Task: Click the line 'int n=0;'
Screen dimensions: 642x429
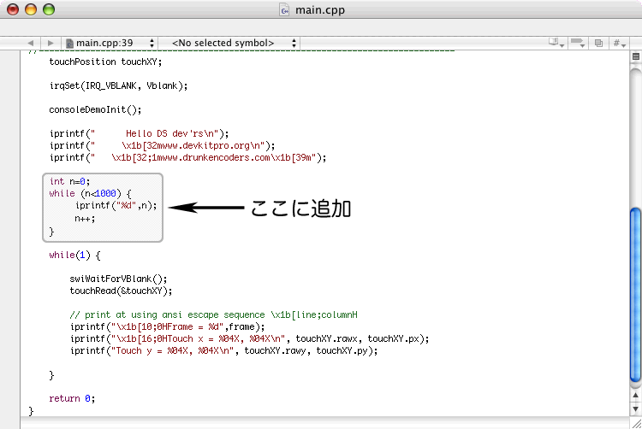Action: (x=69, y=181)
